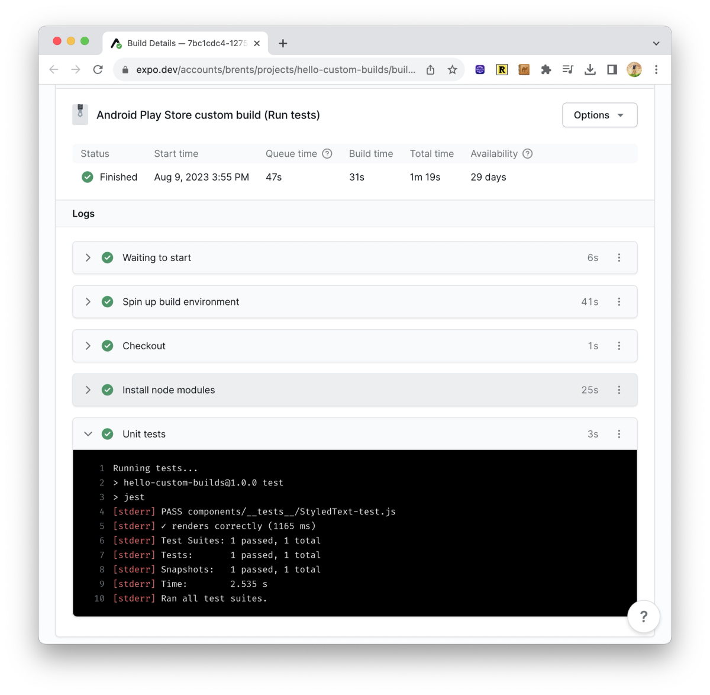Click the Chrome profile avatar picture

(x=634, y=69)
